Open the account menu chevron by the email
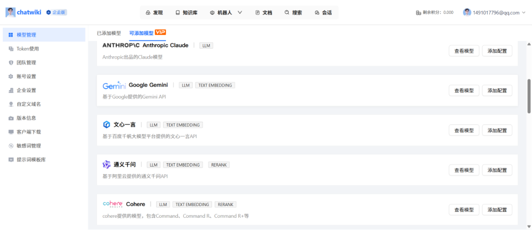The image size is (532, 241). click(524, 13)
